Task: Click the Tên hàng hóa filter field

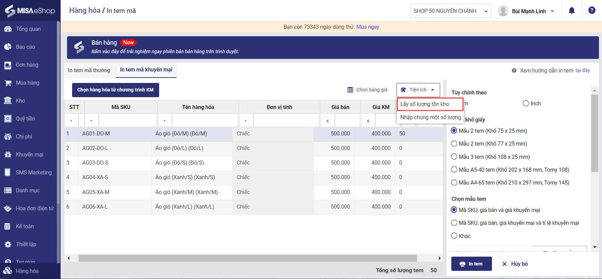Action: pos(205,121)
